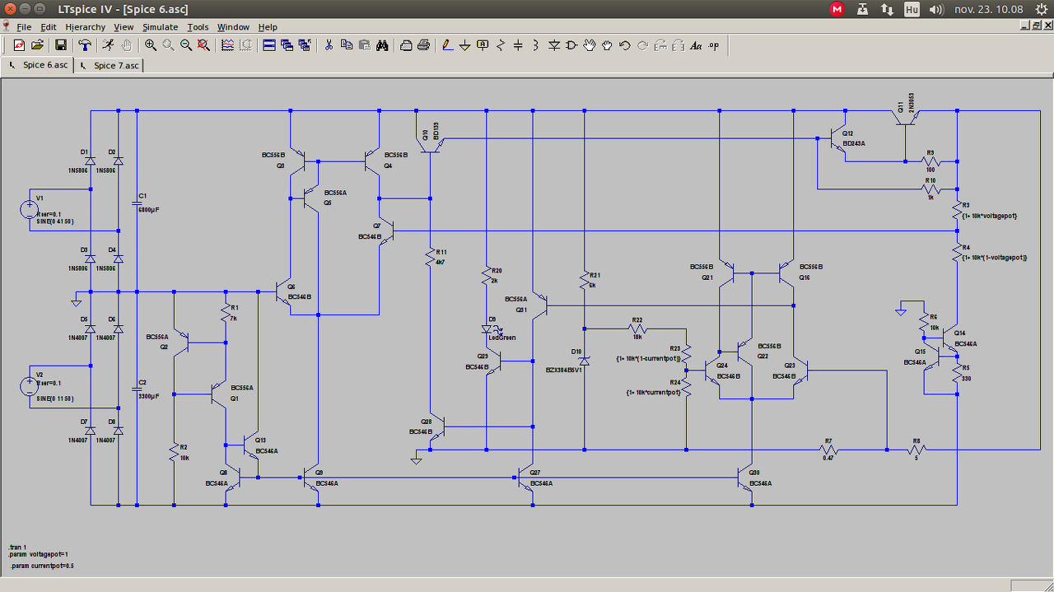
Task: Select the Cut scissors tool
Action: (329, 45)
